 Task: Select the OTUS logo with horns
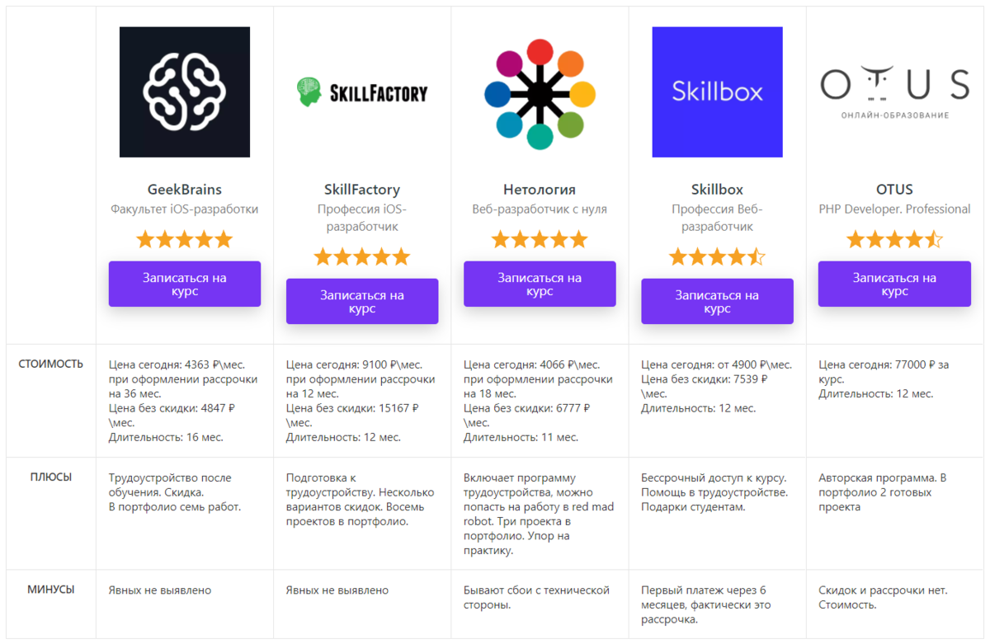893,88
